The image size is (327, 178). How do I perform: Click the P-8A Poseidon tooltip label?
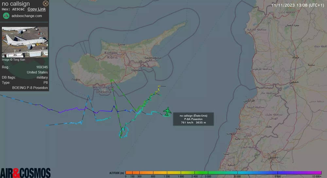(x=193, y=119)
